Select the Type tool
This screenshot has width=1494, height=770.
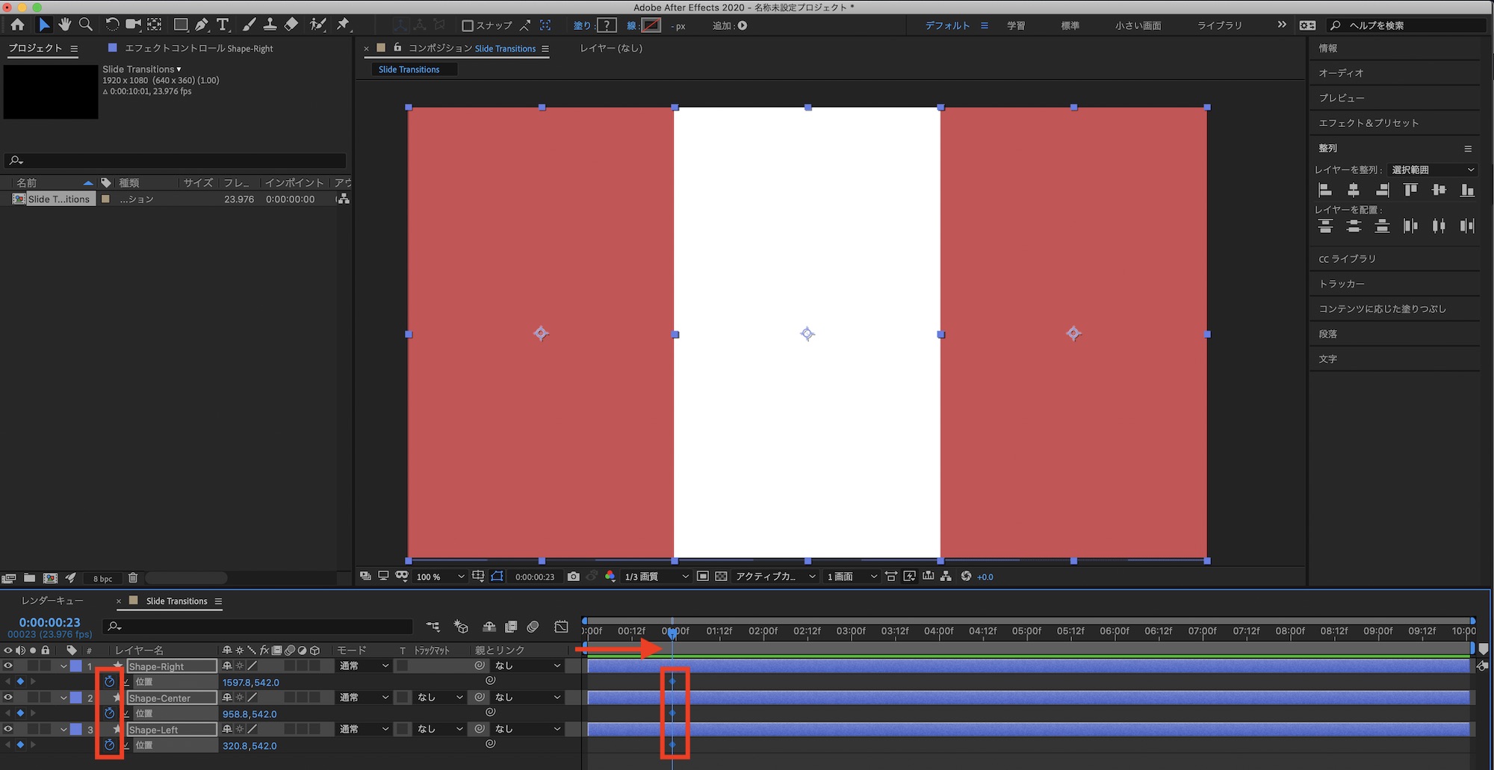point(223,25)
